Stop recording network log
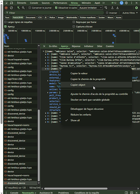The height and width of the screenshot is (194, 140). [6, 8]
